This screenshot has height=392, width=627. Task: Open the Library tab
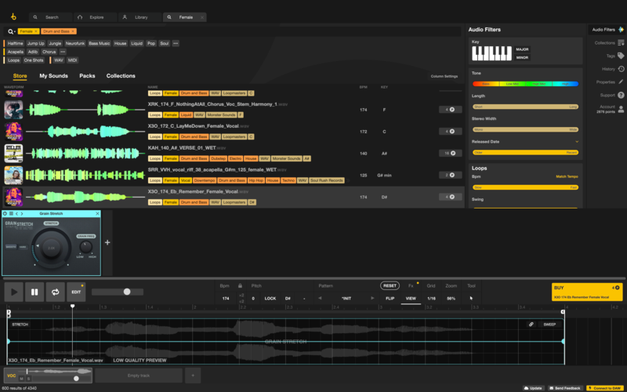[x=140, y=17]
